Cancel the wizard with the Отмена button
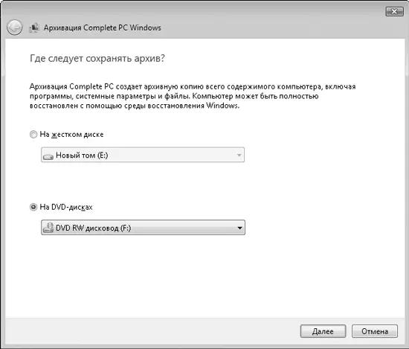 click(375, 331)
